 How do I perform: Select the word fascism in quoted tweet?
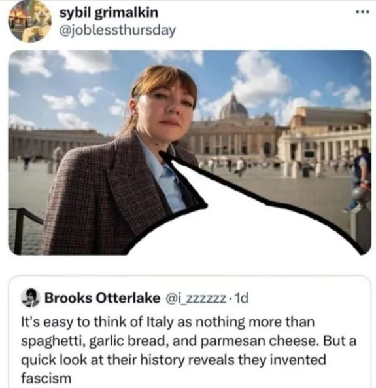[x=46, y=378]
